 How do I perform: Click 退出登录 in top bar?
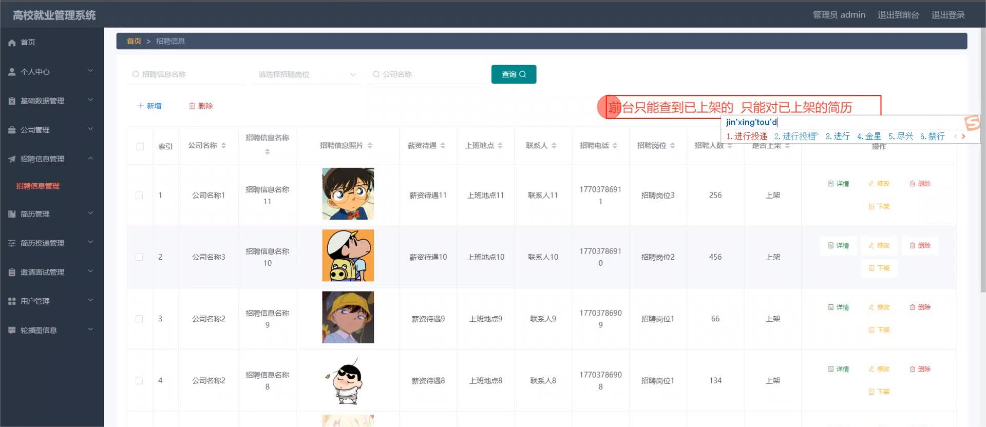[x=948, y=15]
